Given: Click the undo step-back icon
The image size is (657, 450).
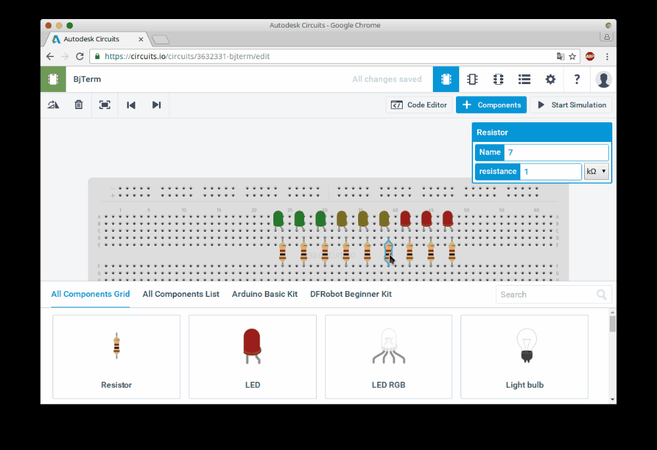Looking at the screenshot, I should 131,104.
